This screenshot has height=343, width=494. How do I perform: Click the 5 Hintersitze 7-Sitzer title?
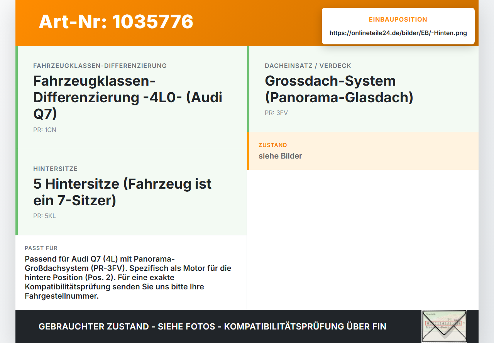[x=122, y=192]
